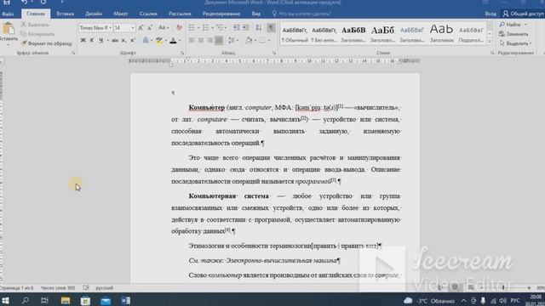The height and width of the screenshot is (306, 545).
Task: Click the Increase Indent icon
Action: coord(245,28)
